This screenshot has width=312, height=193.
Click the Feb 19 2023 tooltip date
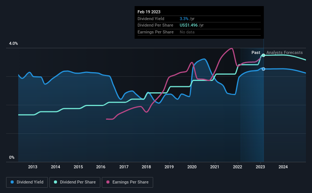click(149, 12)
